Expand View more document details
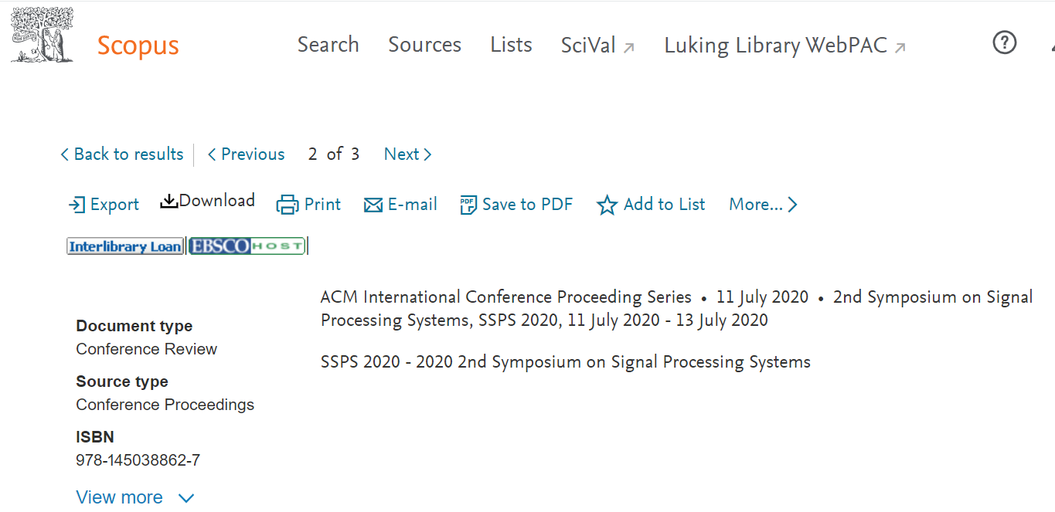Image resolution: width=1055 pixels, height=512 pixels. tap(120, 497)
